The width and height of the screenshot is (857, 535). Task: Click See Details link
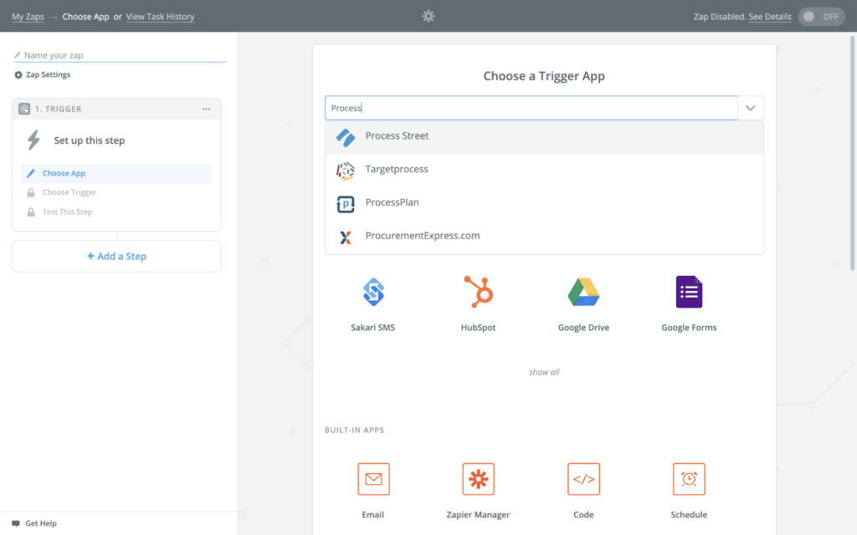[770, 17]
